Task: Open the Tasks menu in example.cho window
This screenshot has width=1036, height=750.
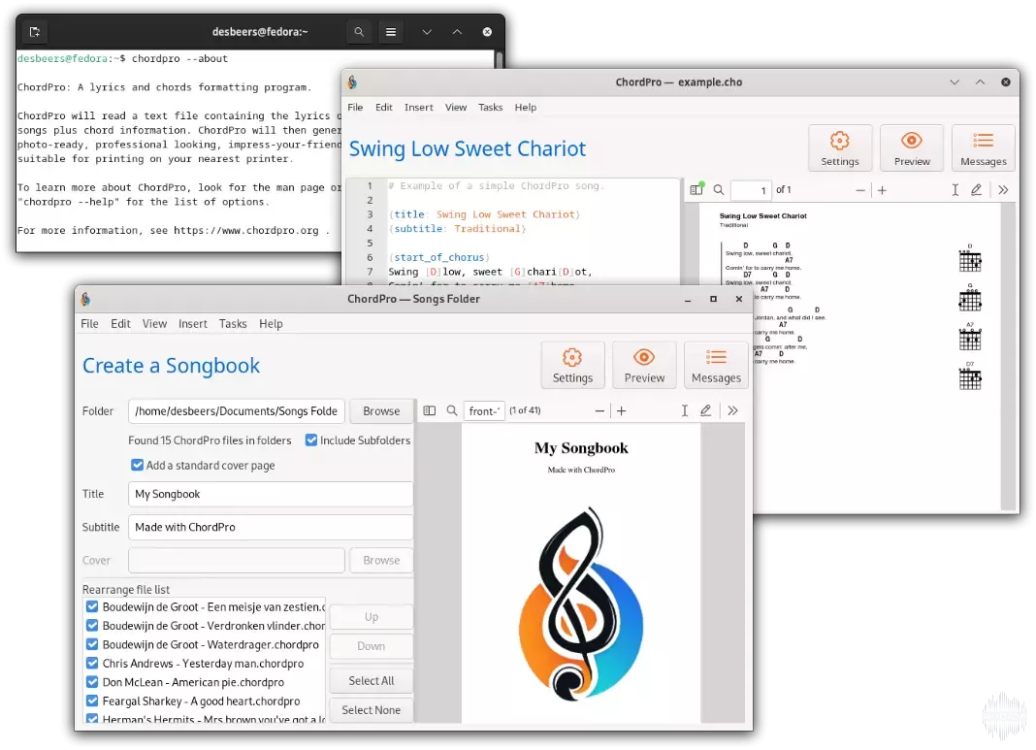Action: point(490,107)
